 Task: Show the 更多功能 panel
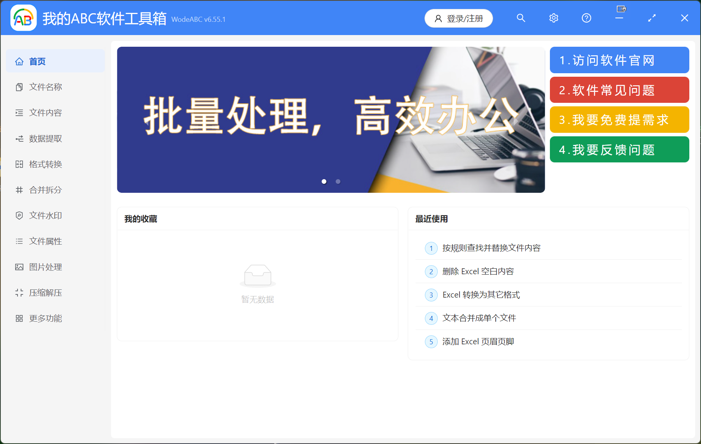pyautogui.click(x=45, y=318)
